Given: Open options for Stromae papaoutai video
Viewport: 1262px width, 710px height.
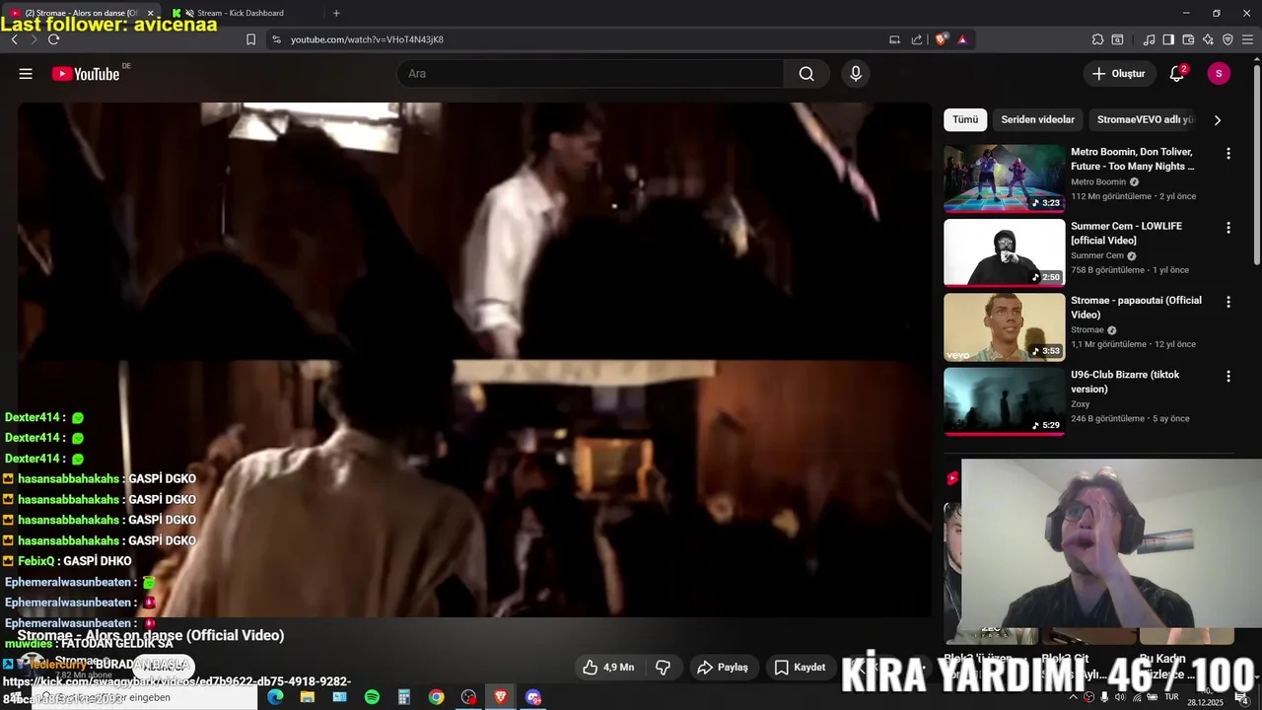Looking at the screenshot, I should (1228, 302).
